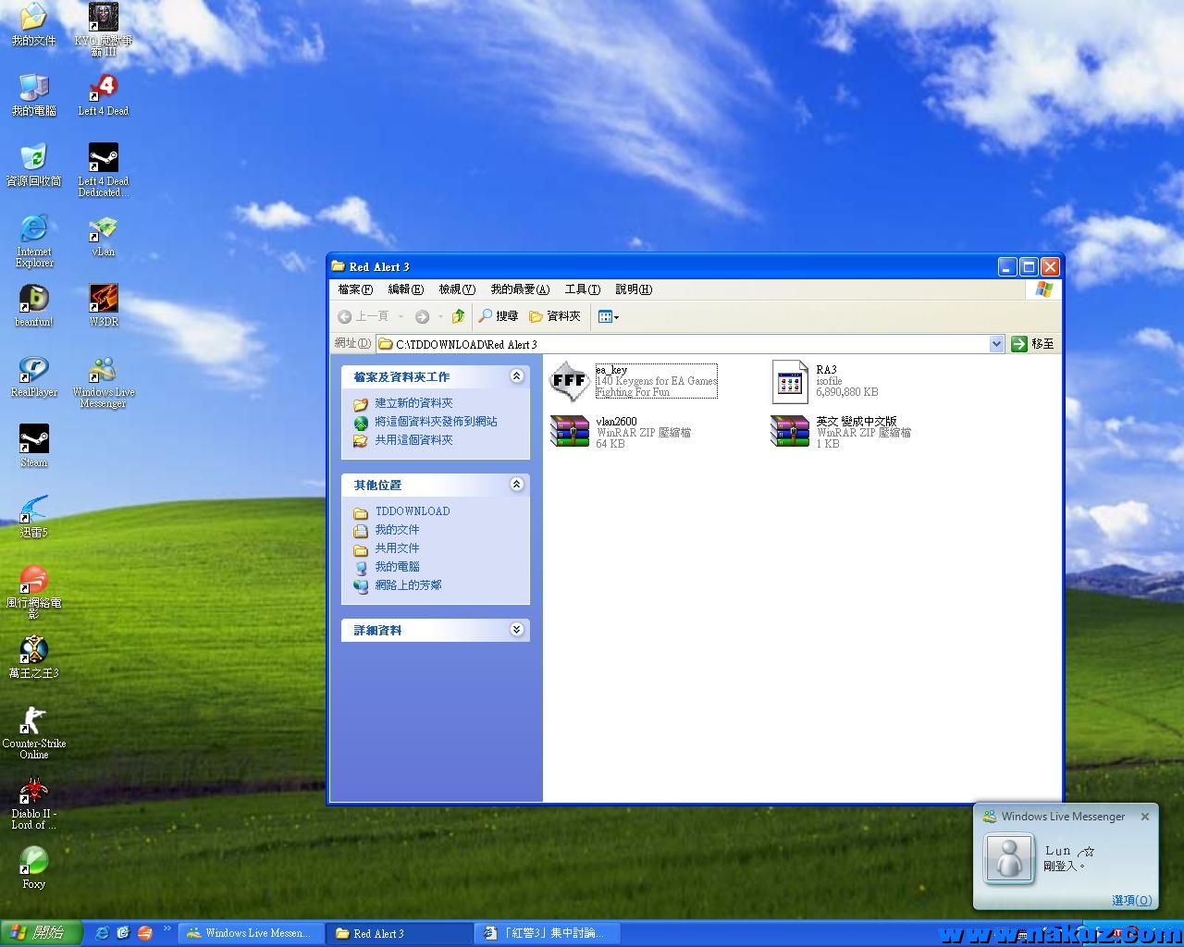Collapse the 檔案及資料夾工作 panel
The image size is (1184, 947).
tap(516, 376)
